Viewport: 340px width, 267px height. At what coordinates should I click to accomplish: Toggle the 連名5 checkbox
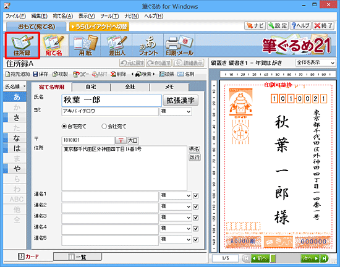click(195, 240)
